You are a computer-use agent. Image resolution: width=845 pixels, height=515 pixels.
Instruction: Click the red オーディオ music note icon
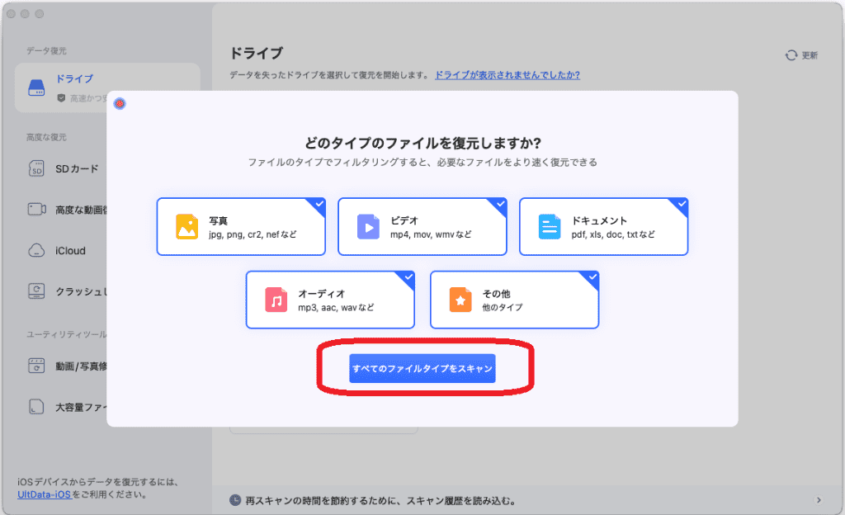(x=276, y=300)
